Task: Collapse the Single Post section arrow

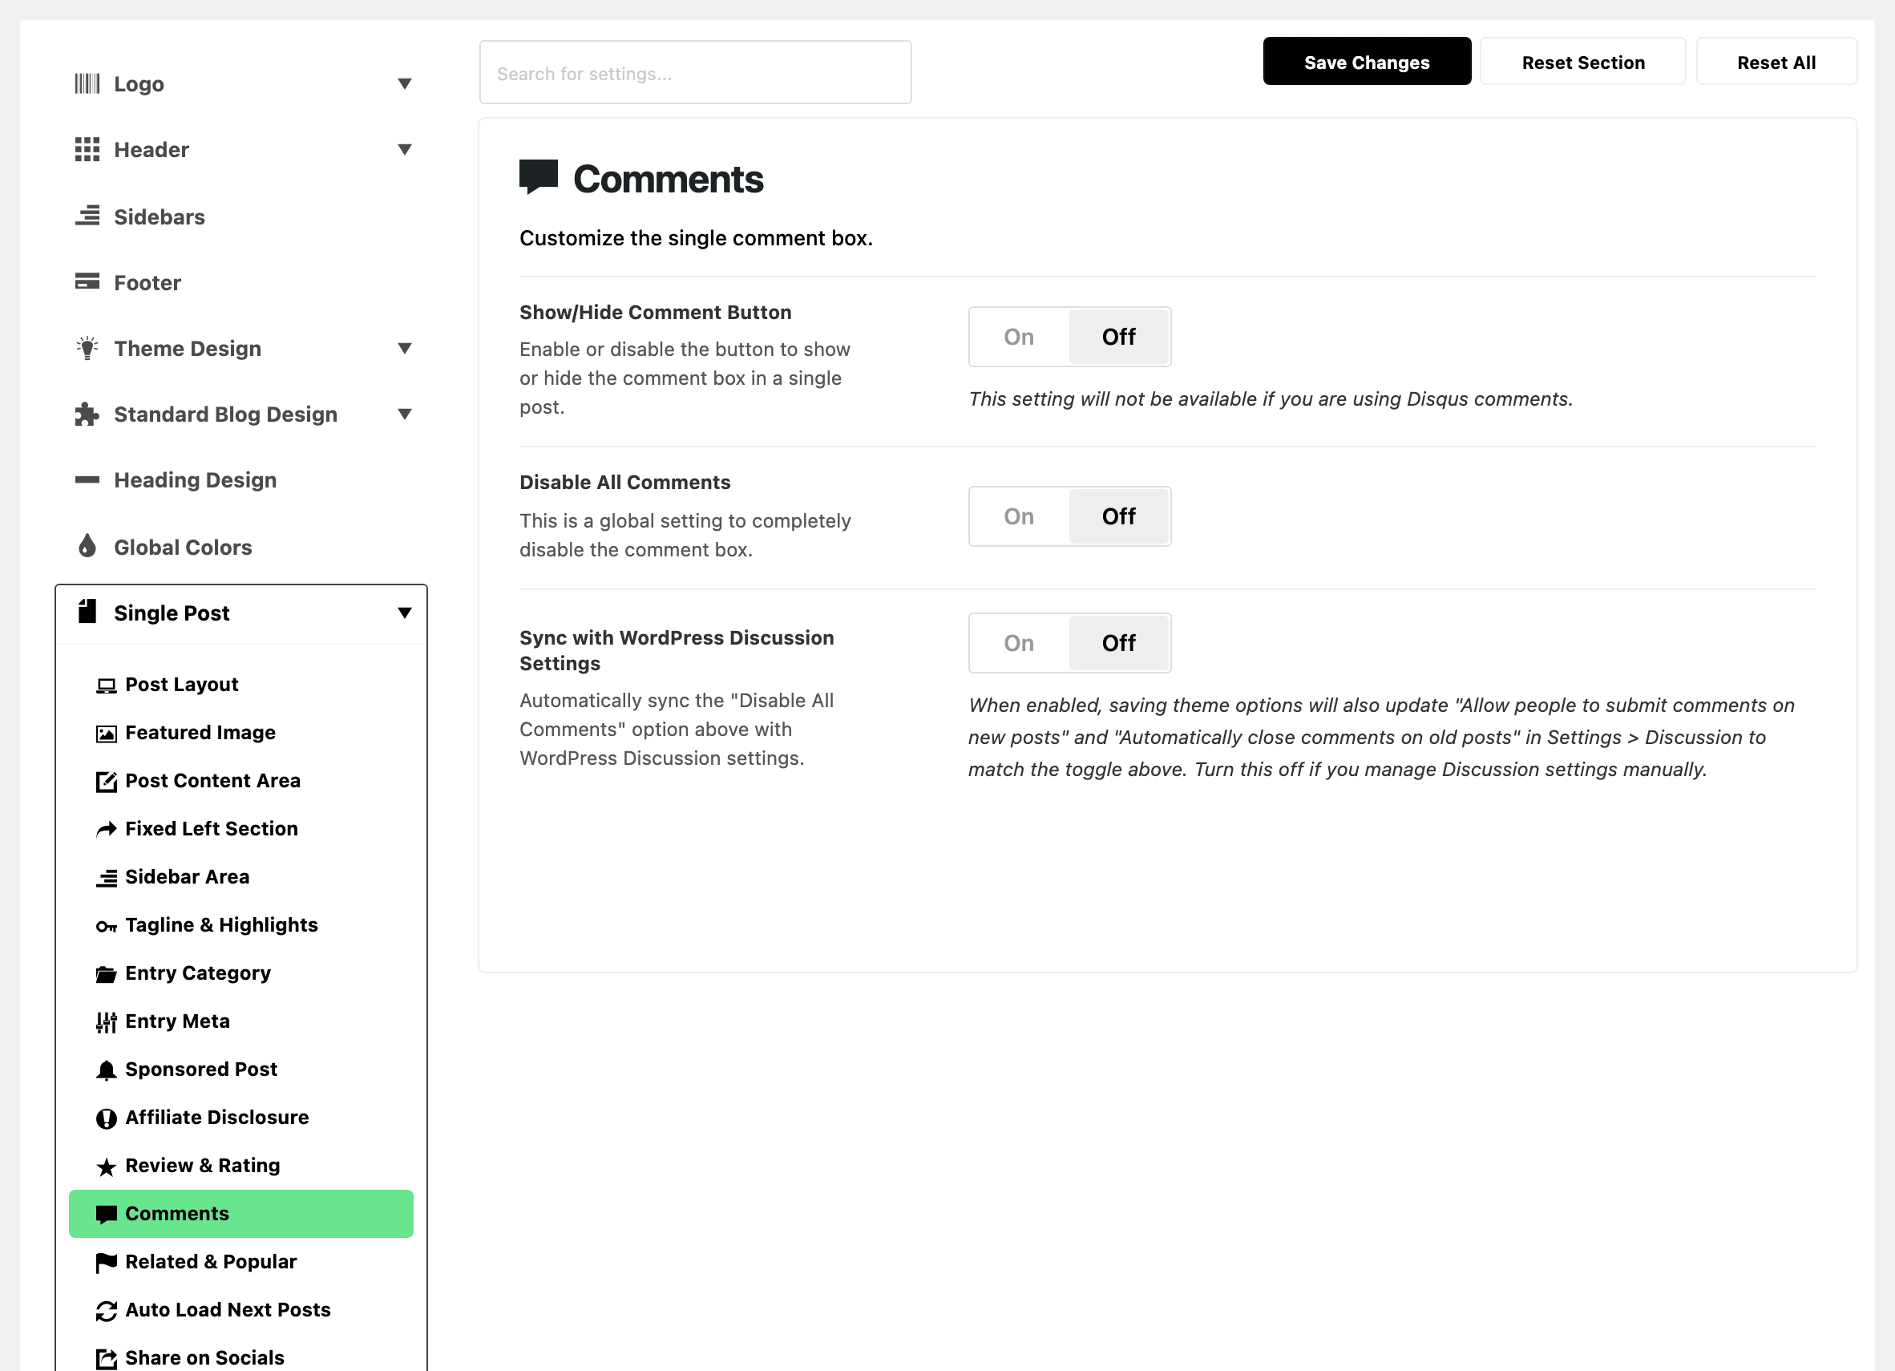Action: click(x=404, y=613)
